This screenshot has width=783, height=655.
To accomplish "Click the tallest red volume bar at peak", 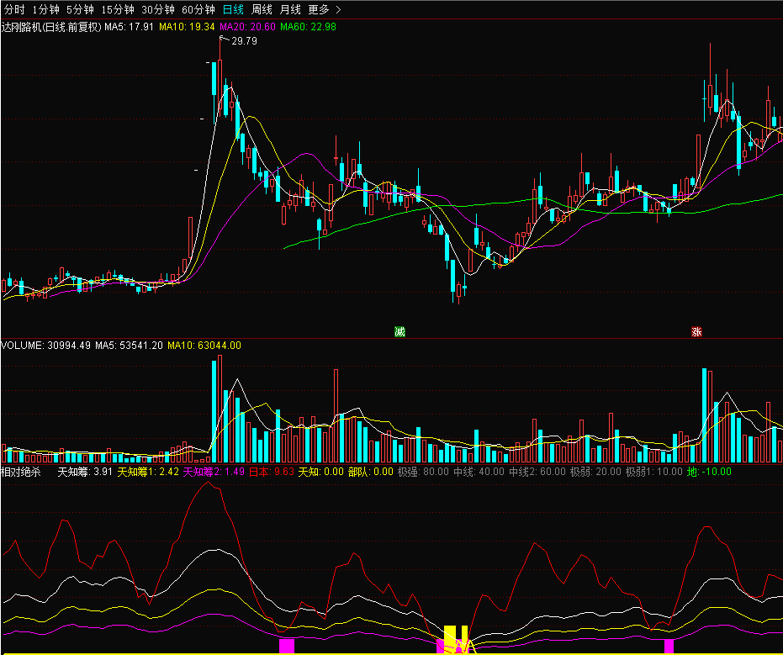I will point(220,409).
